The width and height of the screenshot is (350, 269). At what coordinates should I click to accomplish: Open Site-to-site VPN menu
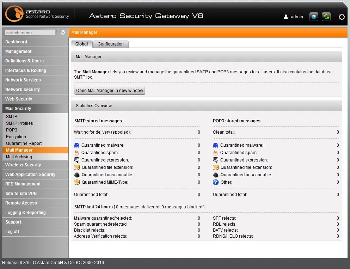coord(35,194)
